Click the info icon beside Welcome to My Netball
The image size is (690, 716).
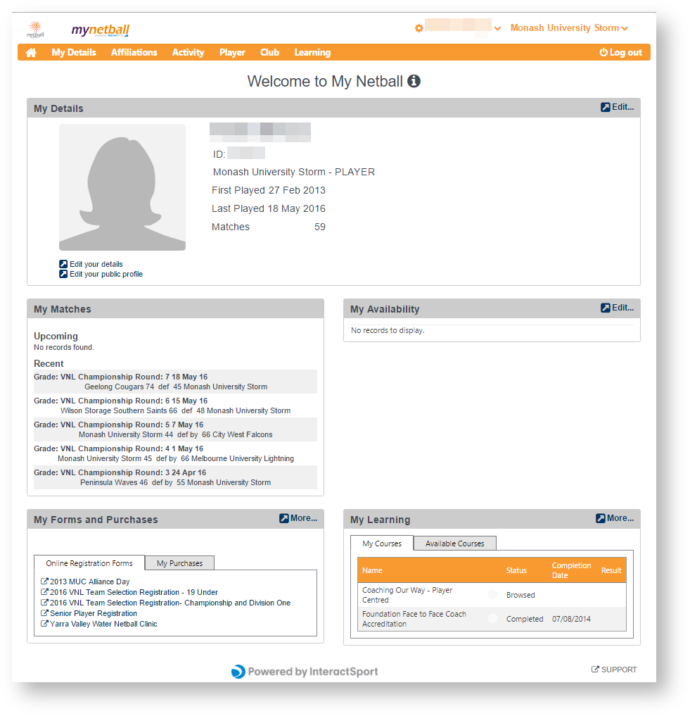tap(414, 81)
